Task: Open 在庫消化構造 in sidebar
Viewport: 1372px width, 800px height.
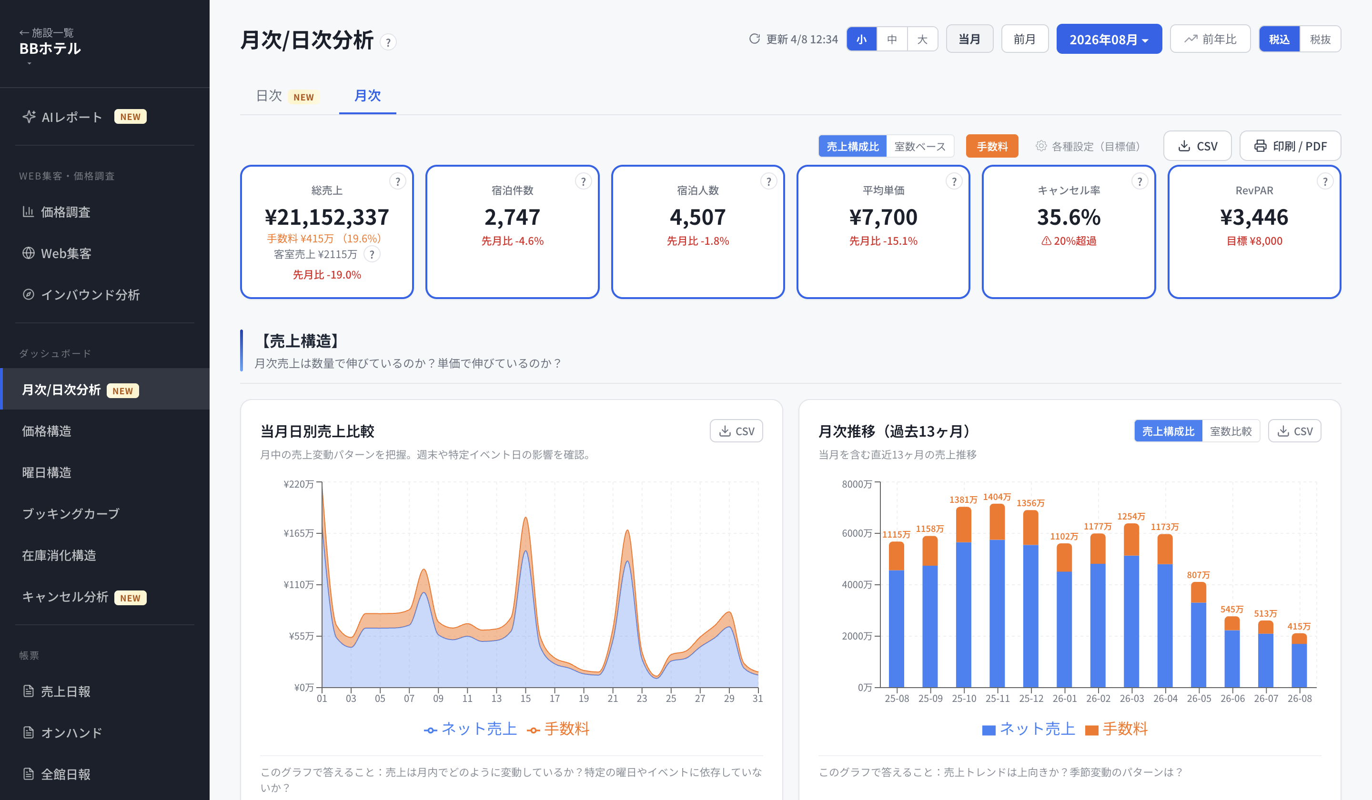Action: tap(104, 555)
